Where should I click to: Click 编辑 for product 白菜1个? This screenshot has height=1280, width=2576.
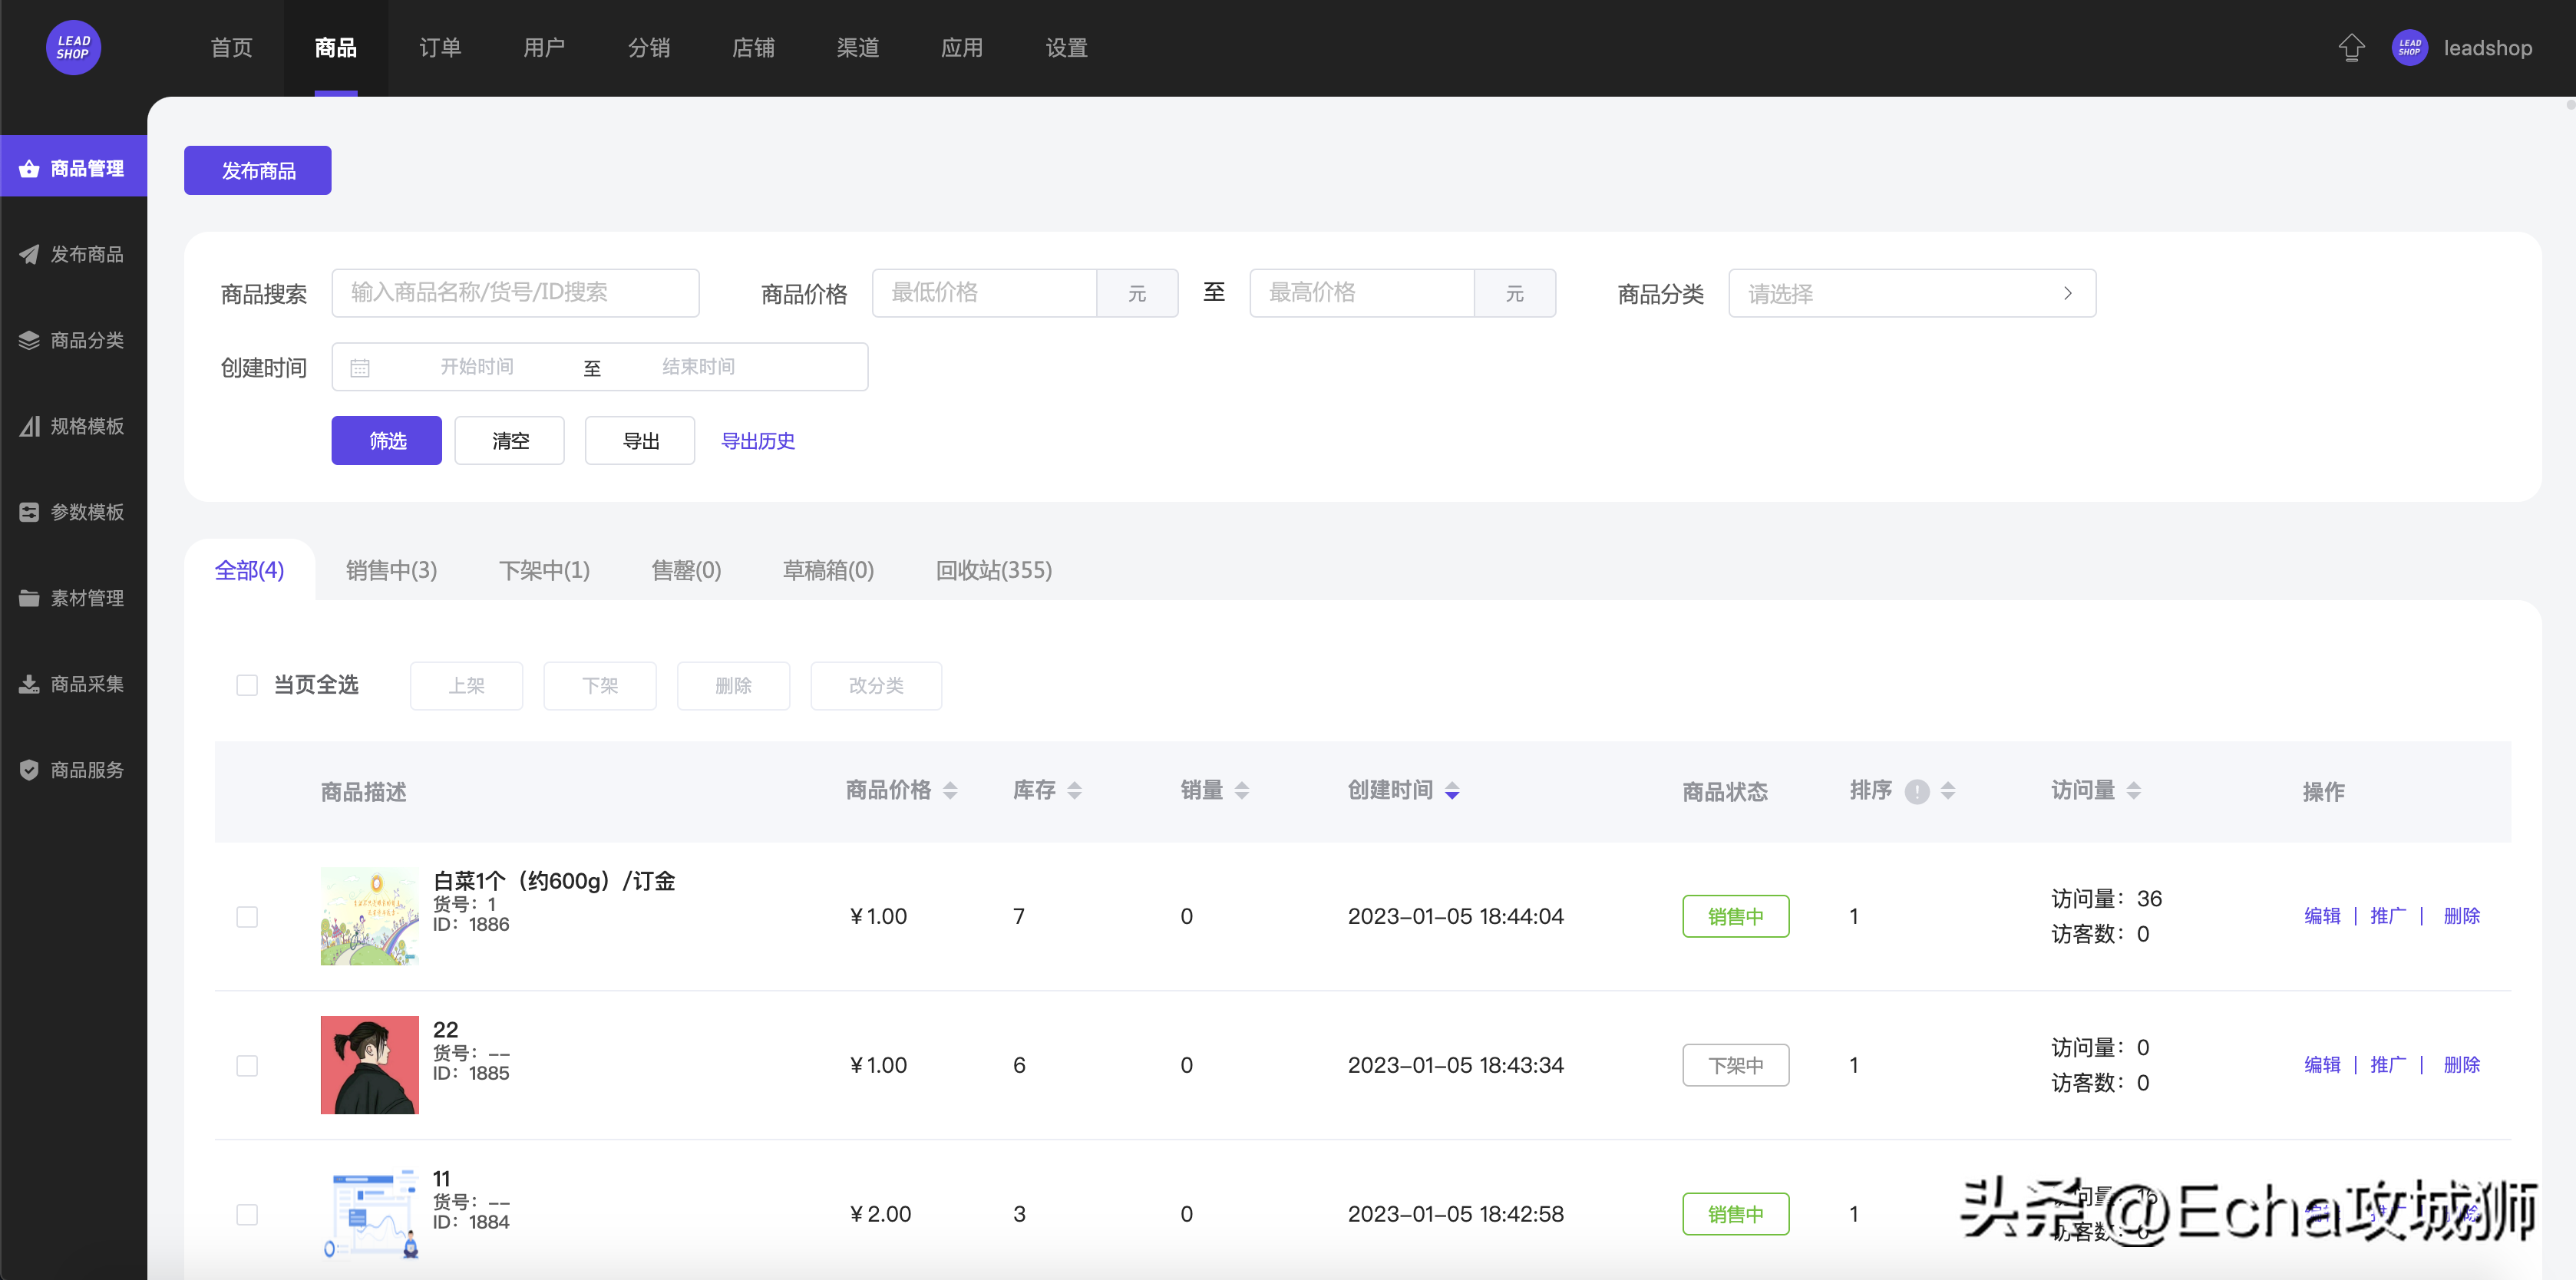point(2321,916)
